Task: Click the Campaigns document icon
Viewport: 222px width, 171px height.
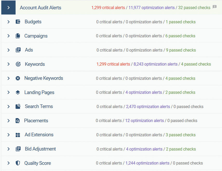Action: pyautogui.click(x=18, y=36)
